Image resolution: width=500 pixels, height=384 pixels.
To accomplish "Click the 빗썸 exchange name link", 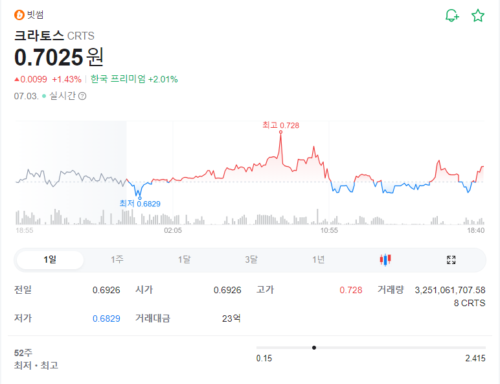I will pyautogui.click(x=36, y=15).
